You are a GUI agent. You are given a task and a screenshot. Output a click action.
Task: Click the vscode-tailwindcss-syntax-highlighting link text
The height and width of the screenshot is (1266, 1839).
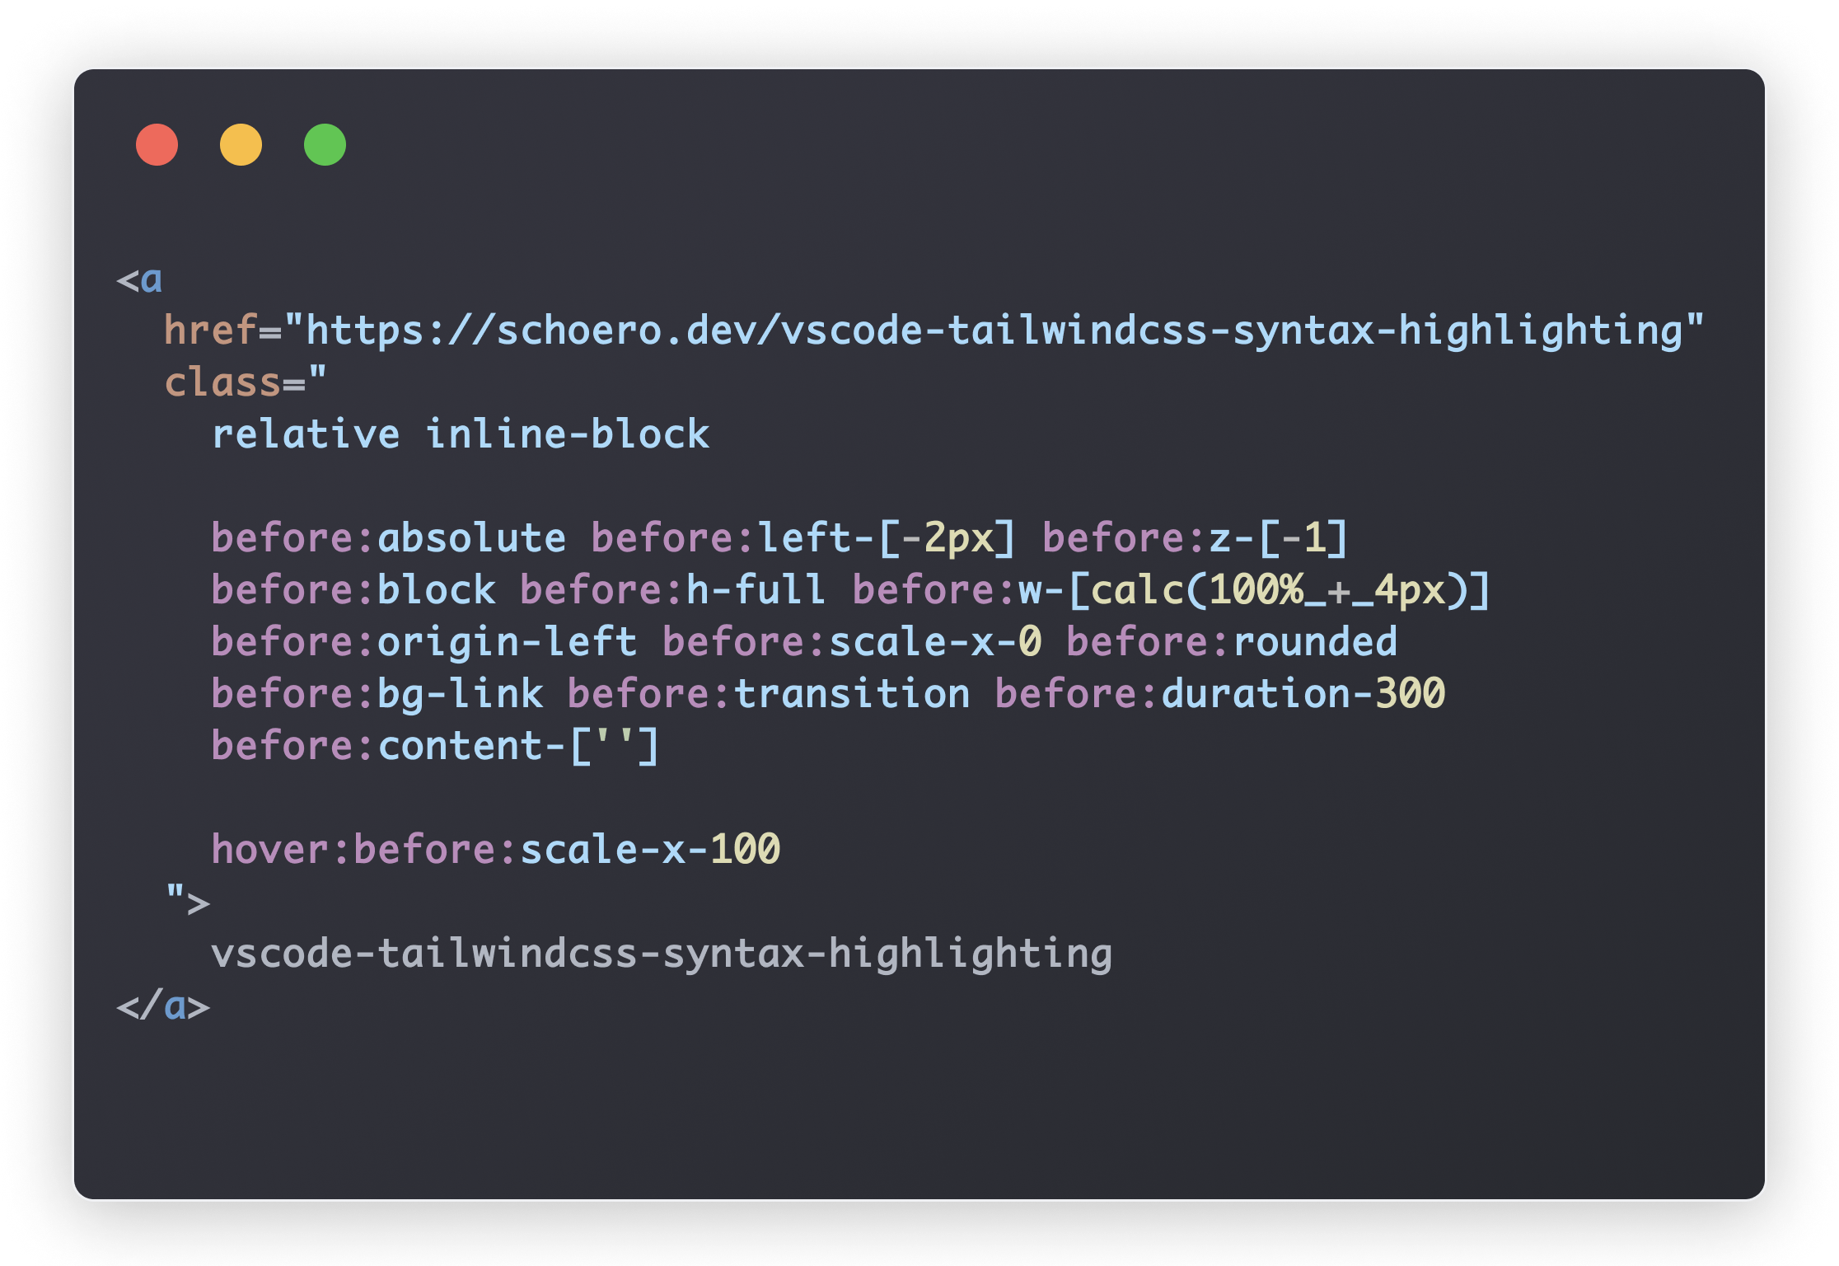point(662,954)
